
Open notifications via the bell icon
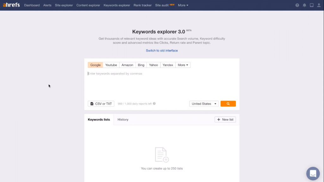coord(304,5)
